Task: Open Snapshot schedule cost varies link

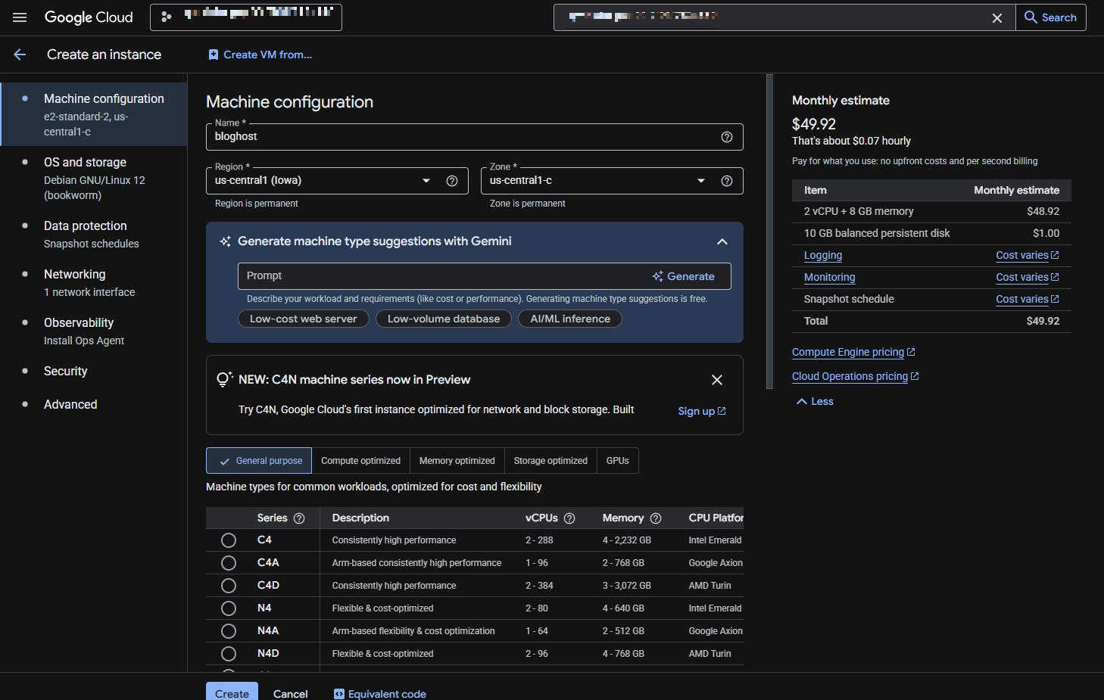Action: pos(1027,300)
